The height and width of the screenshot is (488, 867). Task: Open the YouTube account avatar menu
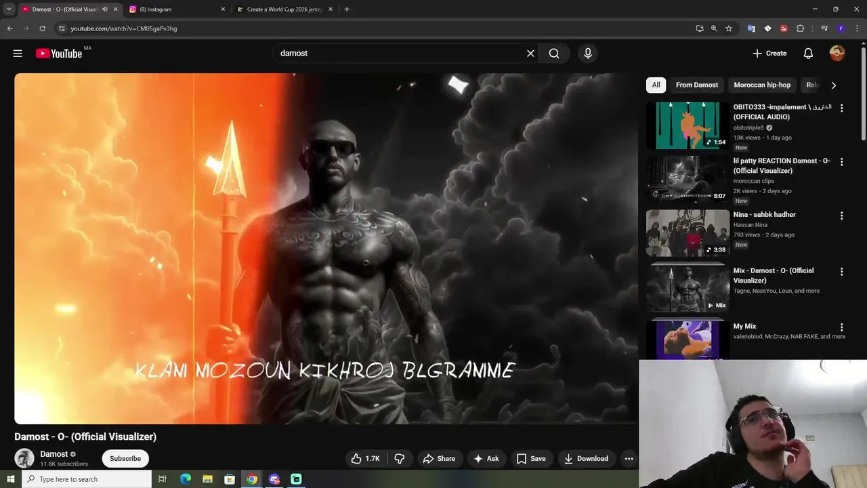tap(837, 54)
